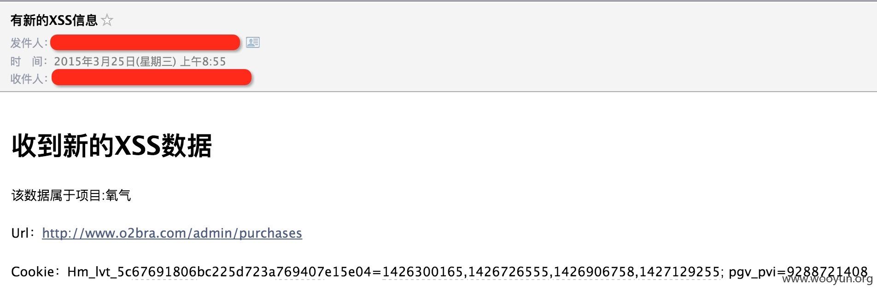Viewport: 877px width, 292px height.
Task: Open the o2bra.com admin purchases link
Action: 172,233
